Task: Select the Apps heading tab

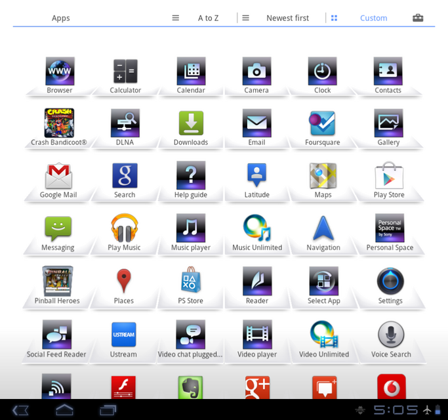Action: point(60,18)
